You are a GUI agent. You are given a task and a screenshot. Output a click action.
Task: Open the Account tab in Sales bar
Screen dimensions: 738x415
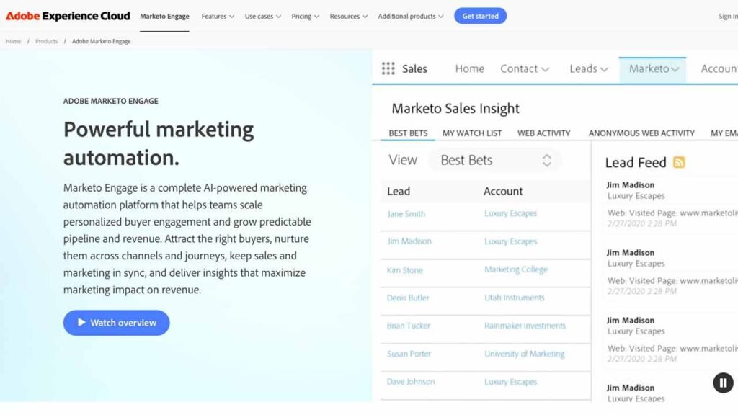click(719, 68)
